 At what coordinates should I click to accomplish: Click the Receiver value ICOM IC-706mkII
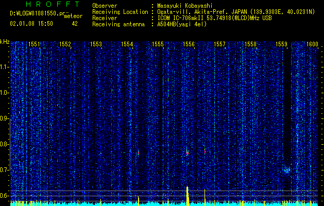tap(180, 18)
